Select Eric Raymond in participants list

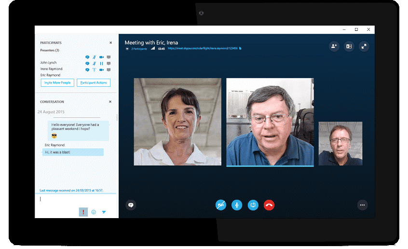(50, 75)
